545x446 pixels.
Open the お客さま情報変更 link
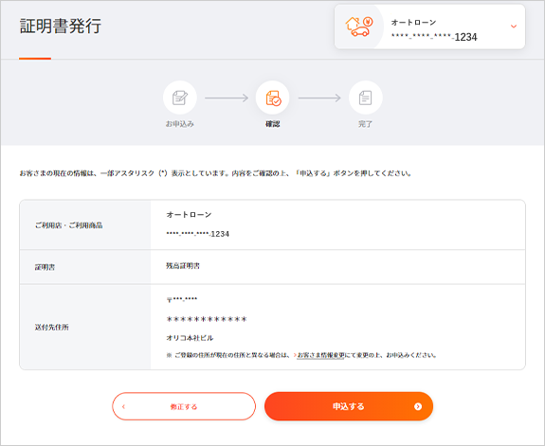pyautogui.click(x=320, y=355)
